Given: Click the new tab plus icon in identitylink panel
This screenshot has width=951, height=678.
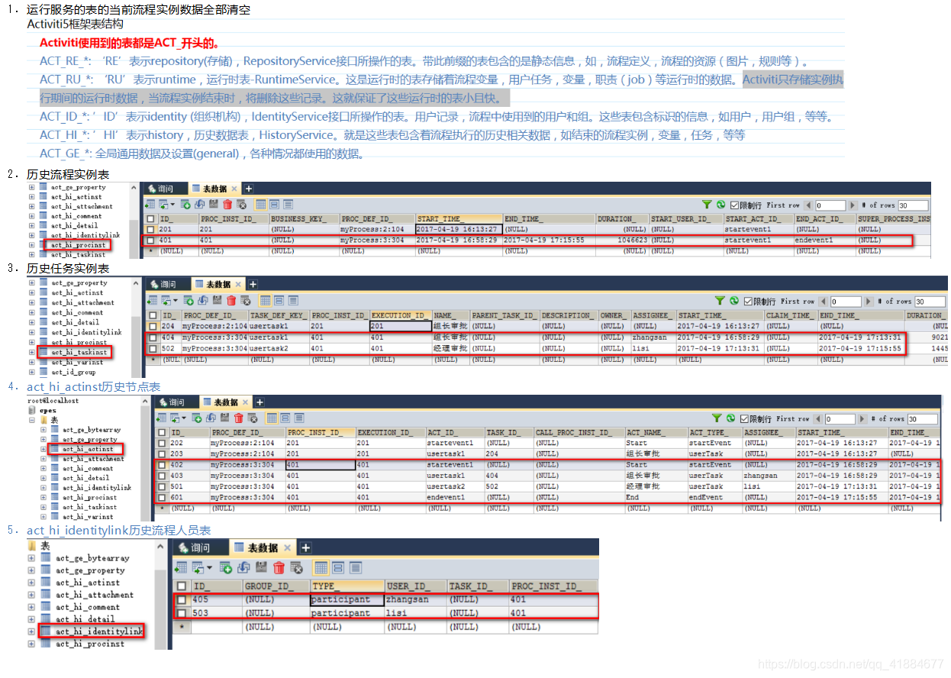Looking at the screenshot, I should [306, 548].
